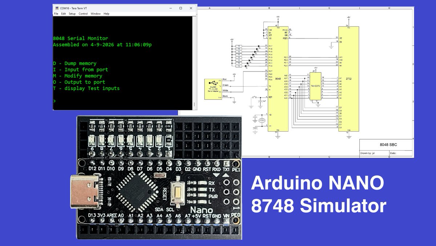Click the 'T - display Test inputs' line
The image size is (436, 246).
86,88
